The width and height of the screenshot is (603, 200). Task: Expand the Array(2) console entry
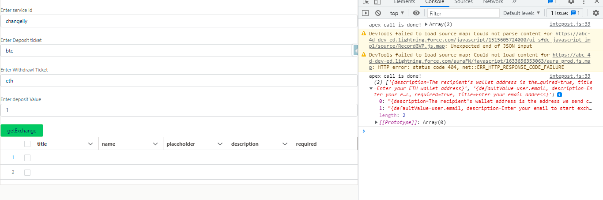pos(426,25)
